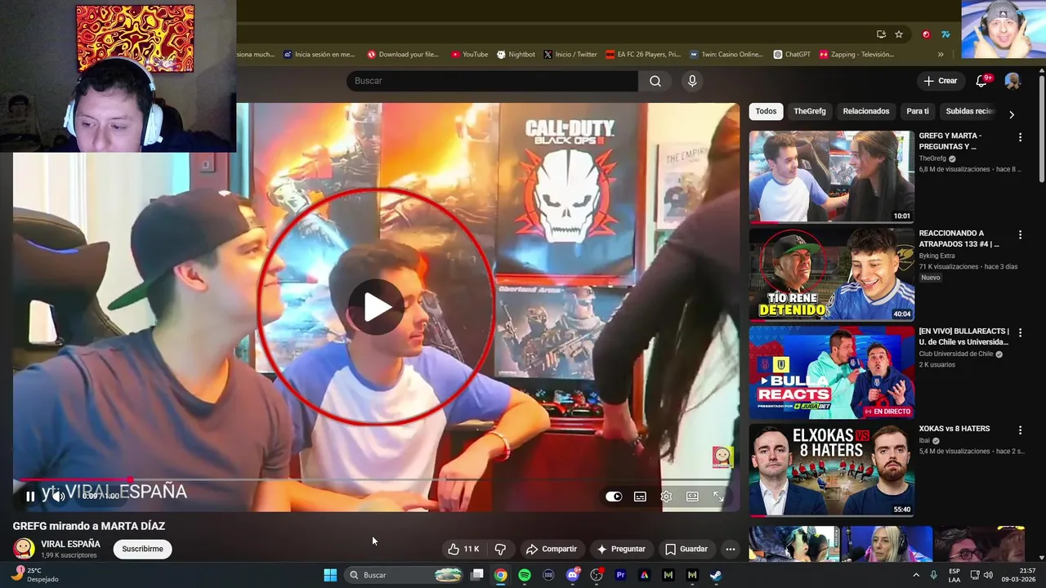Open the Compartir share dialog

pos(552,549)
